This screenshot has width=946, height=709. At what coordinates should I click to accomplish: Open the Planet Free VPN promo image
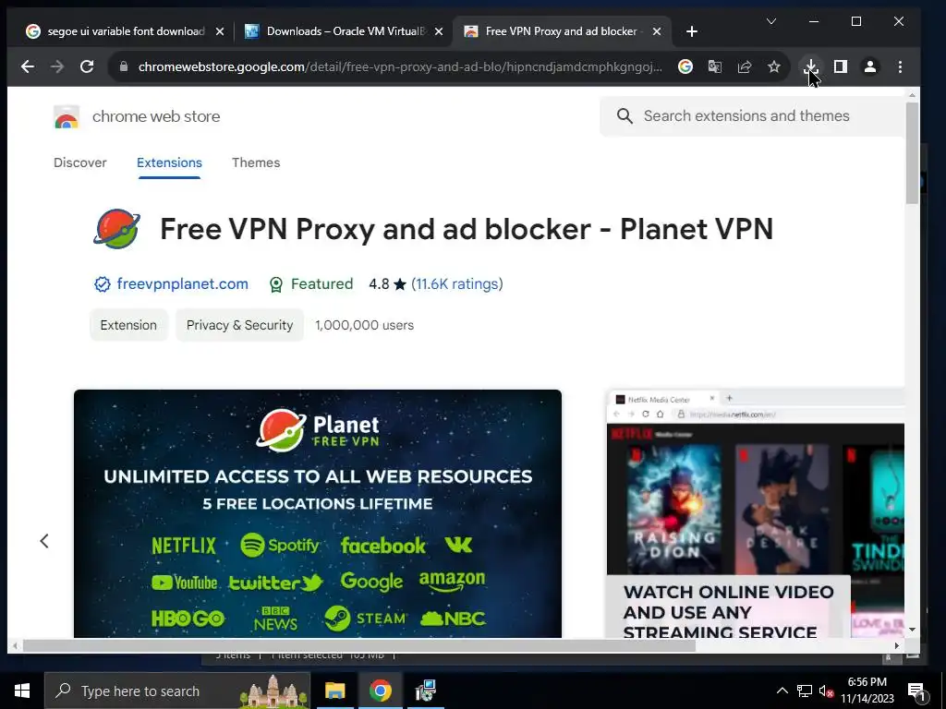coord(318,513)
